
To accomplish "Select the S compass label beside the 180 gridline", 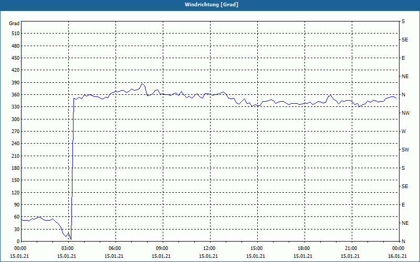I will click(x=403, y=168).
